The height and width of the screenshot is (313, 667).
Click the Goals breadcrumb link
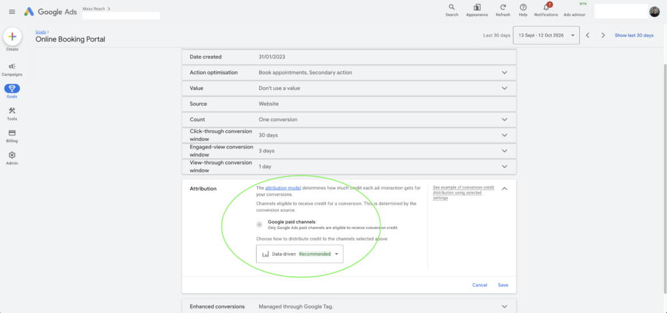click(41, 32)
